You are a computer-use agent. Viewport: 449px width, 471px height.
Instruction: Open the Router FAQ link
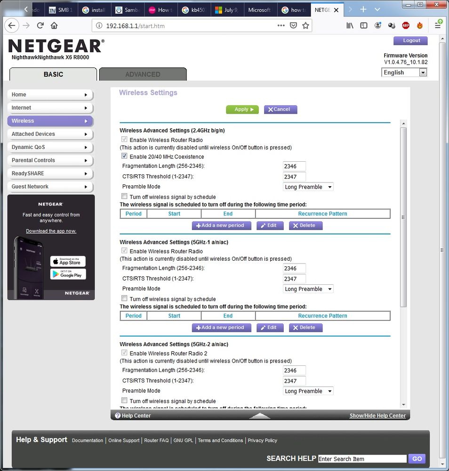pos(156,440)
